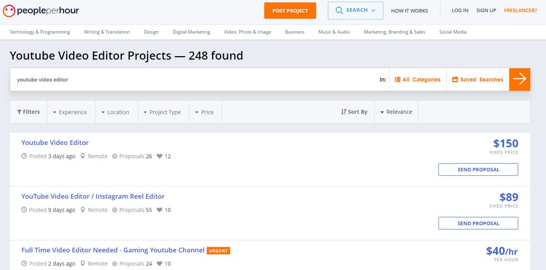Open YouTube Video Editor / Instagram Reel Editor project
The width and height of the screenshot is (546, 270).
click(x=93, y=197)
